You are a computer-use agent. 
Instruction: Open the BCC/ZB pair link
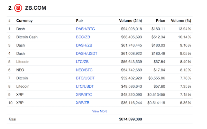tap(83, 37)
